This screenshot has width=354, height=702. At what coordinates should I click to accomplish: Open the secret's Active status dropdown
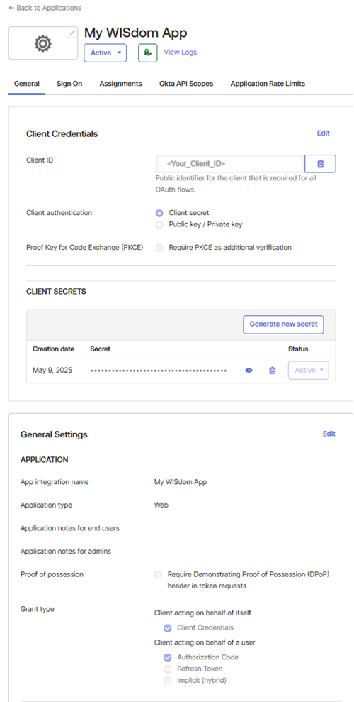click(x=309, y=371)
